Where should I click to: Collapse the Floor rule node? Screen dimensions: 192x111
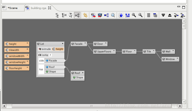coord(135,50)
